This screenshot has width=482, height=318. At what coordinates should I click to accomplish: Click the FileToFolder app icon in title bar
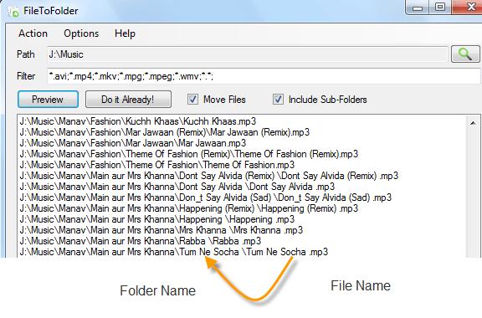coord(13,12)
